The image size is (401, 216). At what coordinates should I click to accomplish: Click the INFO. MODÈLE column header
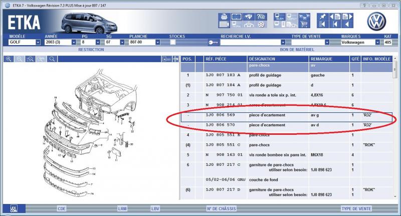tap(377, 59)
